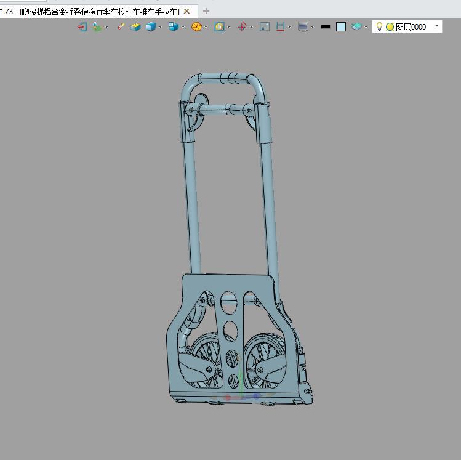
Task: Click the blue shaded cube icon
Action: click(x=151, y=26)
